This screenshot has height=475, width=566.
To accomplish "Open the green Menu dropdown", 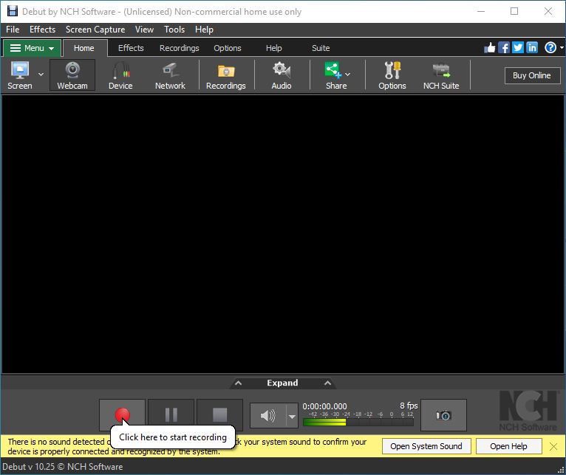I will click(x=32, y=48).
